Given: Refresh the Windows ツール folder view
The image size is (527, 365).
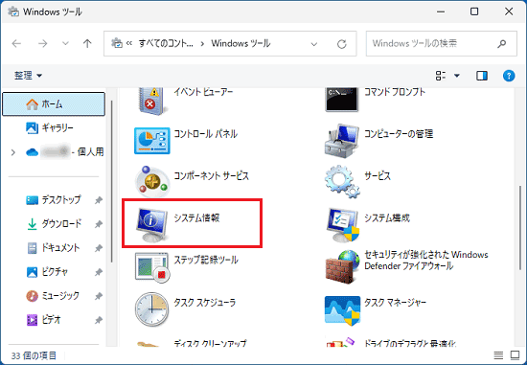Looking at the screenshot, I should pyautogui.click(x=342, y=44).
